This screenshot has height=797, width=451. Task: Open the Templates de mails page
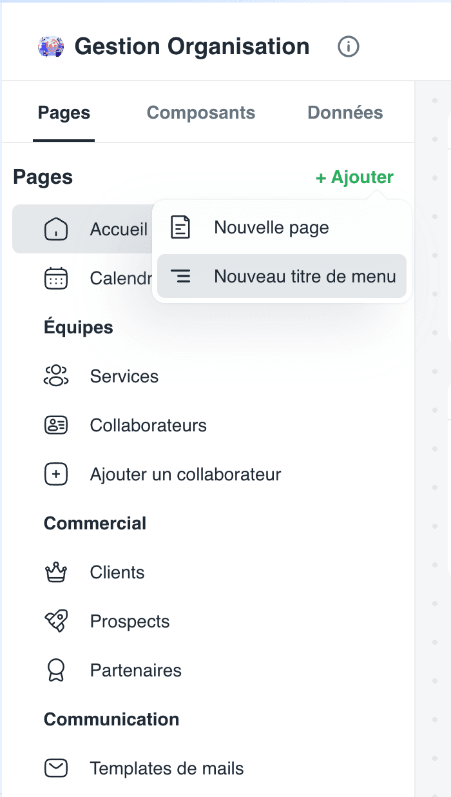pos(207,769)
